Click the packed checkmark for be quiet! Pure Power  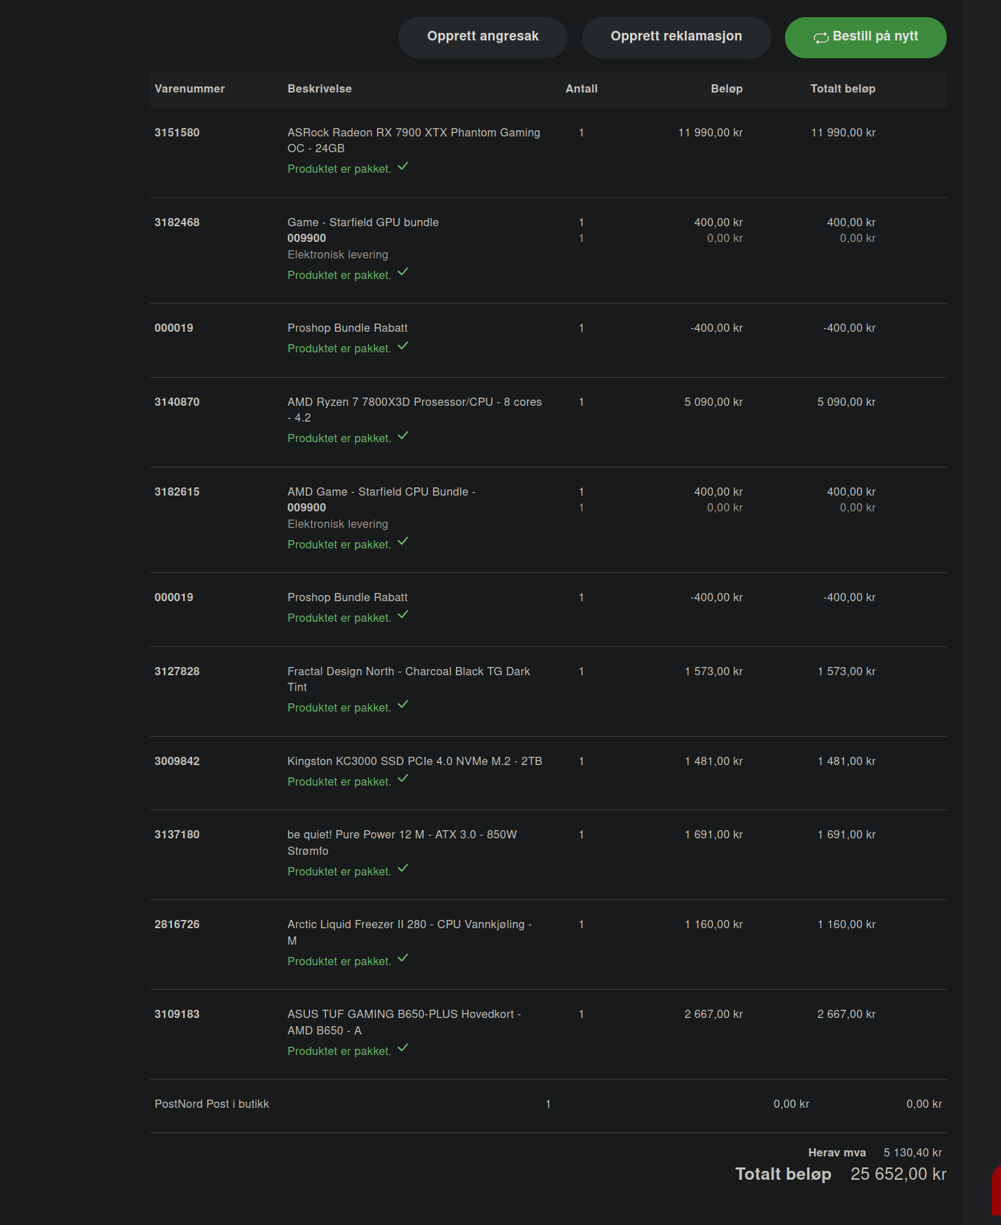(403, 869)
